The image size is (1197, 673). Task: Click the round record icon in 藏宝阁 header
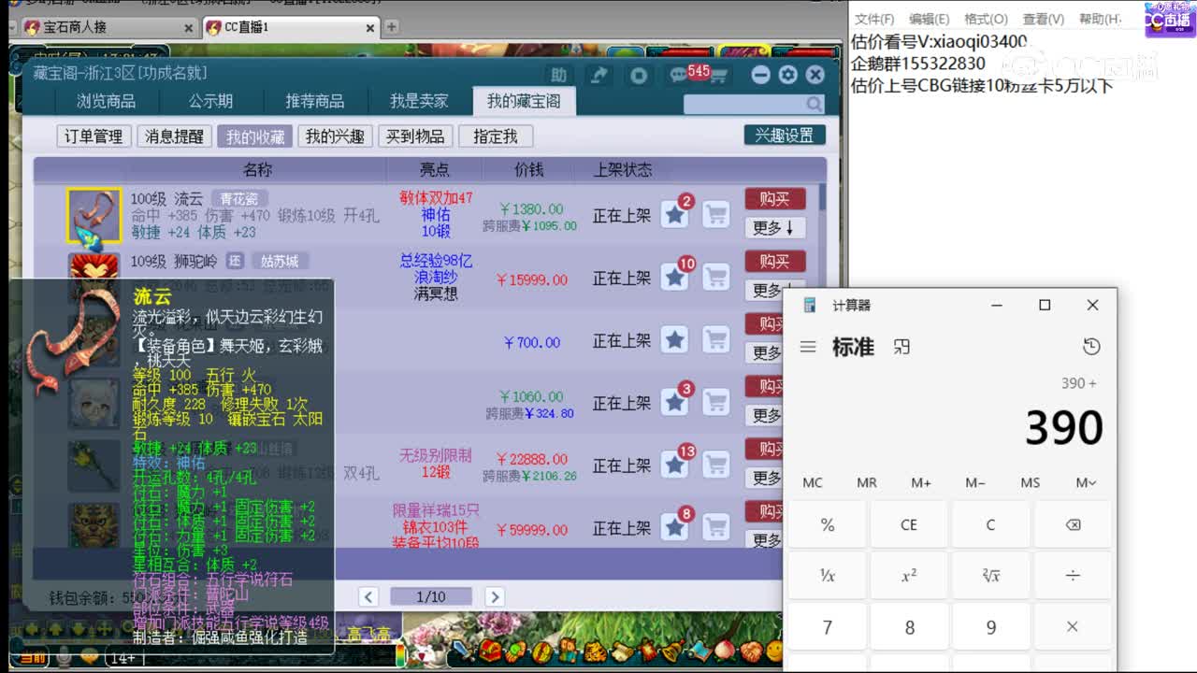tap(639, 76)
